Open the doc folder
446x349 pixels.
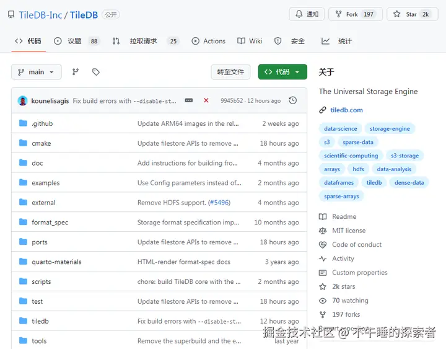pyautogui.click(x=37, y=163)
